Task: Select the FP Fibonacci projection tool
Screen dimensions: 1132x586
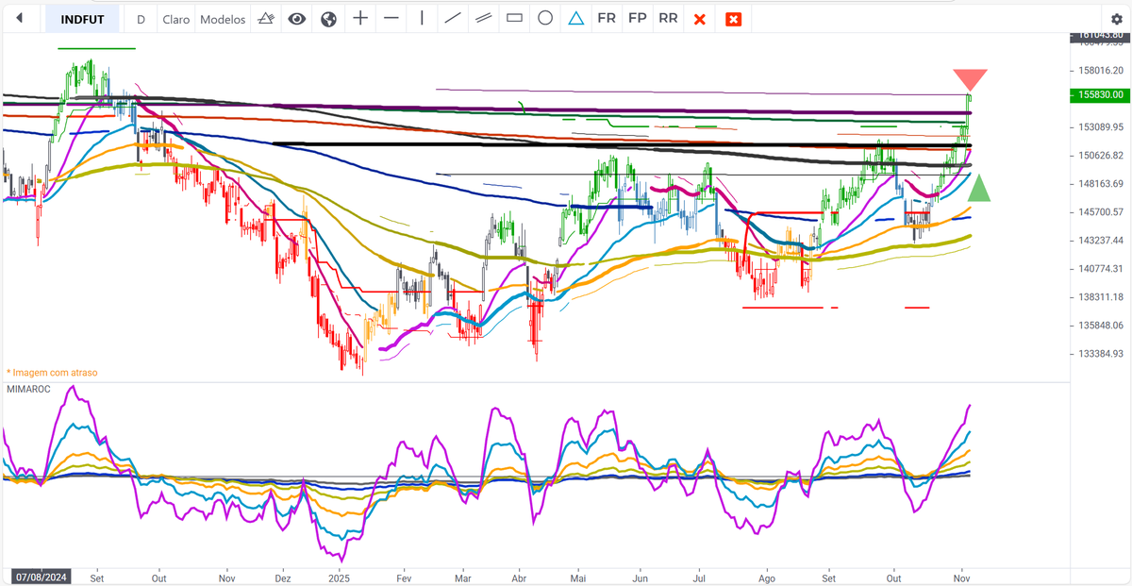Action: point(638,19)
